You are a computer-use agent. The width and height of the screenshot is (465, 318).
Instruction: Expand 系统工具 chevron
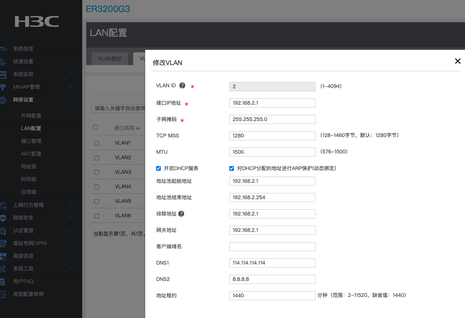click(x=71, y=268)
